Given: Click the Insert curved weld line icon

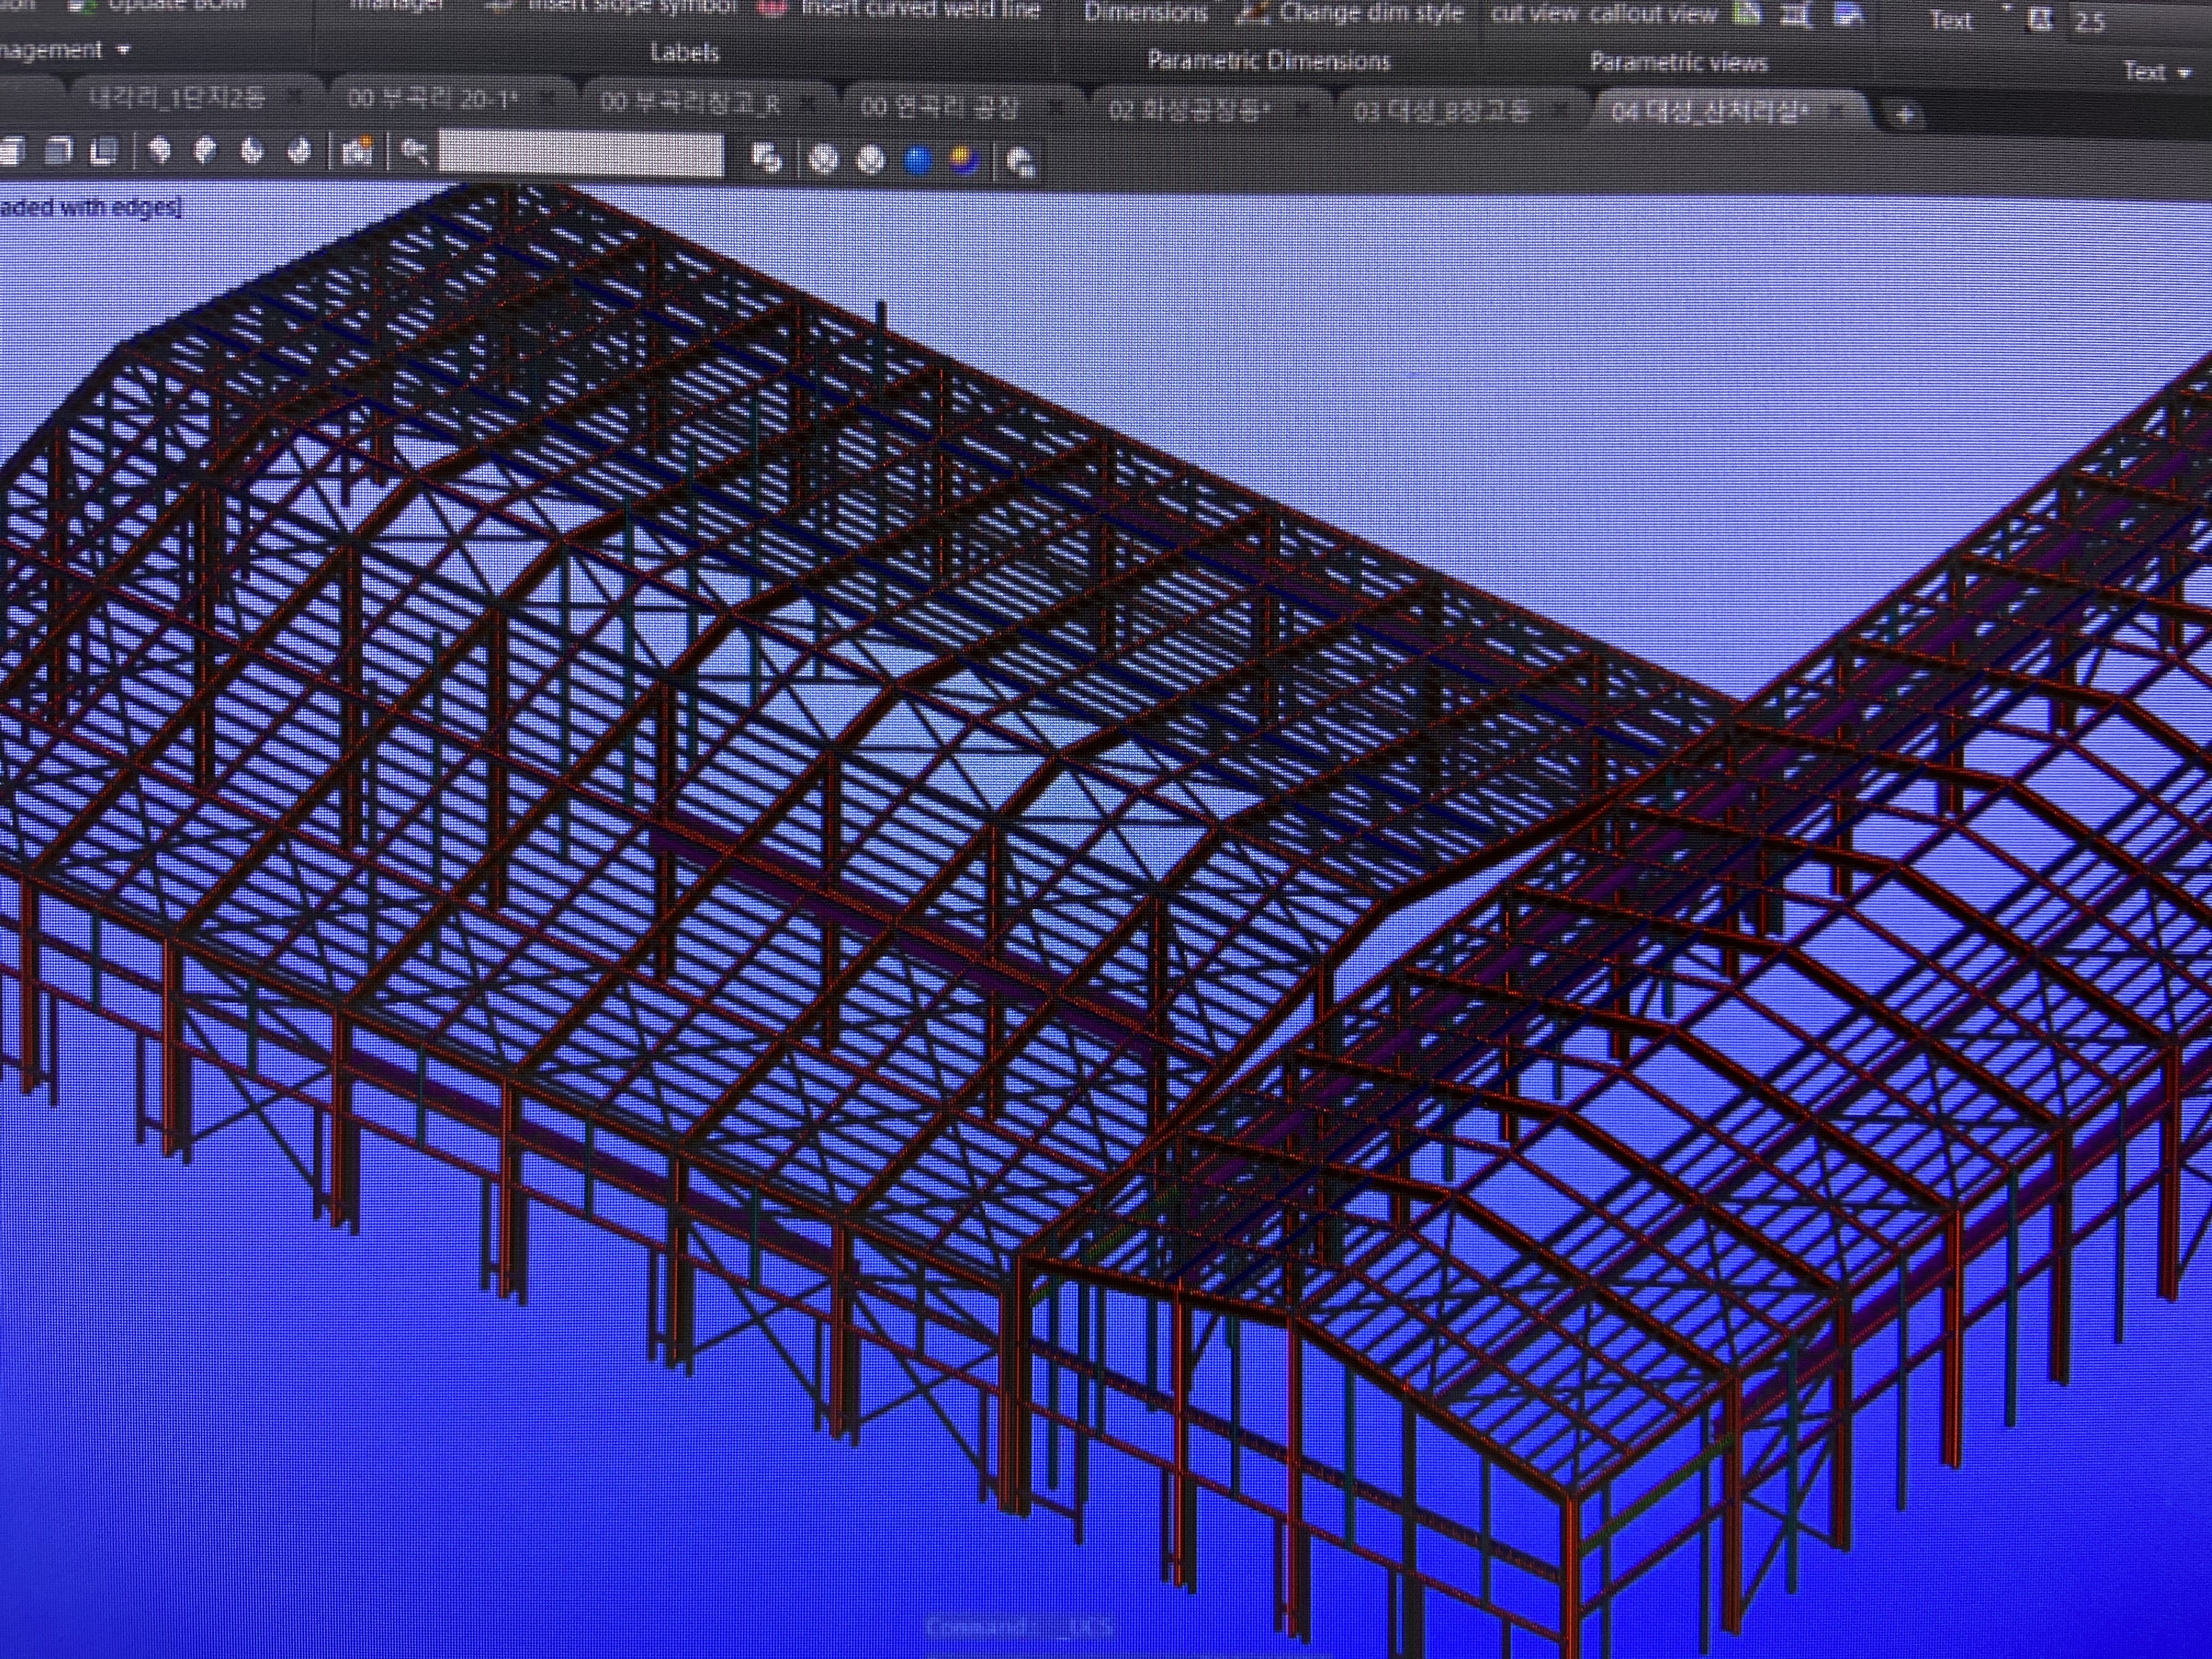Looking at the screenshot, I should pyautogui.click(x=772, y=9).
